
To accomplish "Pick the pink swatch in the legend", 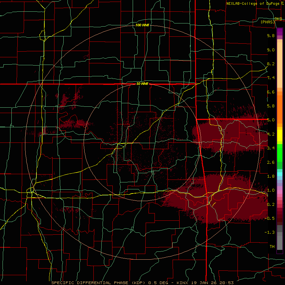I will click(x=280, y=192).
